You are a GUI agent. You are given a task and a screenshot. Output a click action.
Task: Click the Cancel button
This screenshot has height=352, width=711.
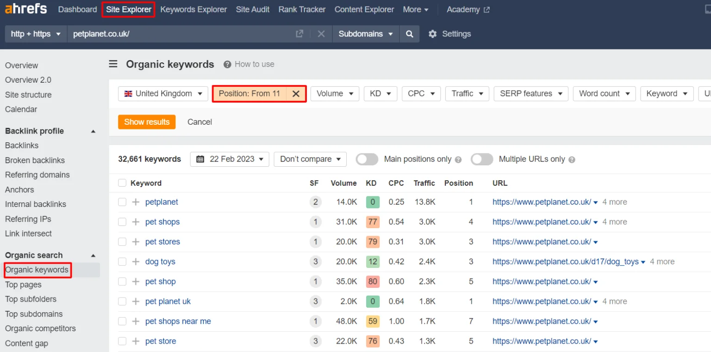200,122
